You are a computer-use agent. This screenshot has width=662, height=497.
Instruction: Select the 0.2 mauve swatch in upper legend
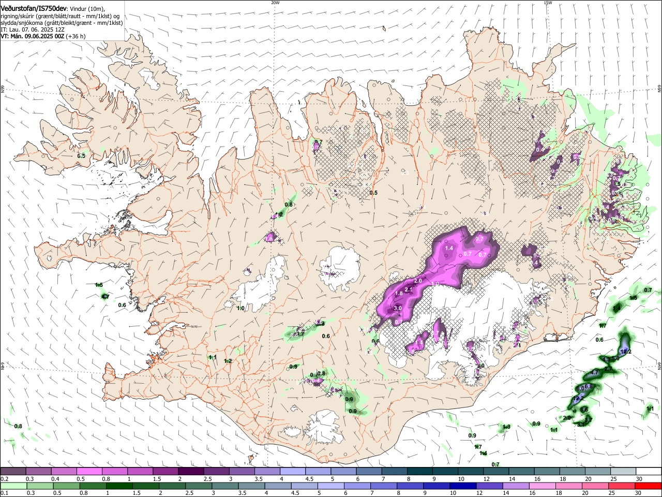(x=13, y=471)
